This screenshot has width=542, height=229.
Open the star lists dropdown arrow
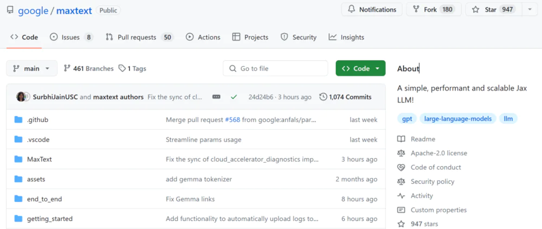click(x=530, y=9)
